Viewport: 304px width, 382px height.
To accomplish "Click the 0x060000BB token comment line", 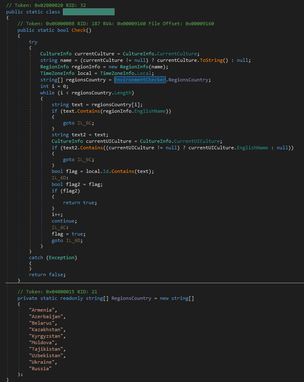I will pyautogui.click(x=116, y=24).
